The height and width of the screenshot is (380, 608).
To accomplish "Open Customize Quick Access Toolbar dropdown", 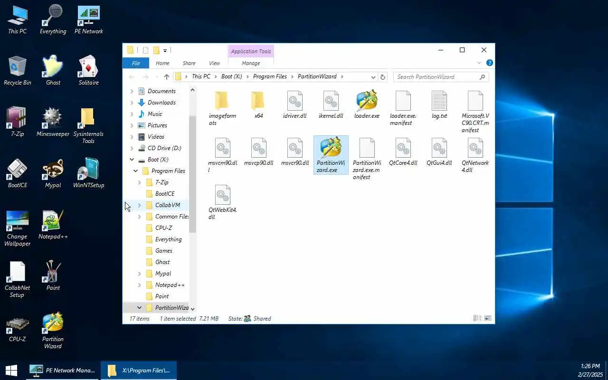I will (165, 50).
